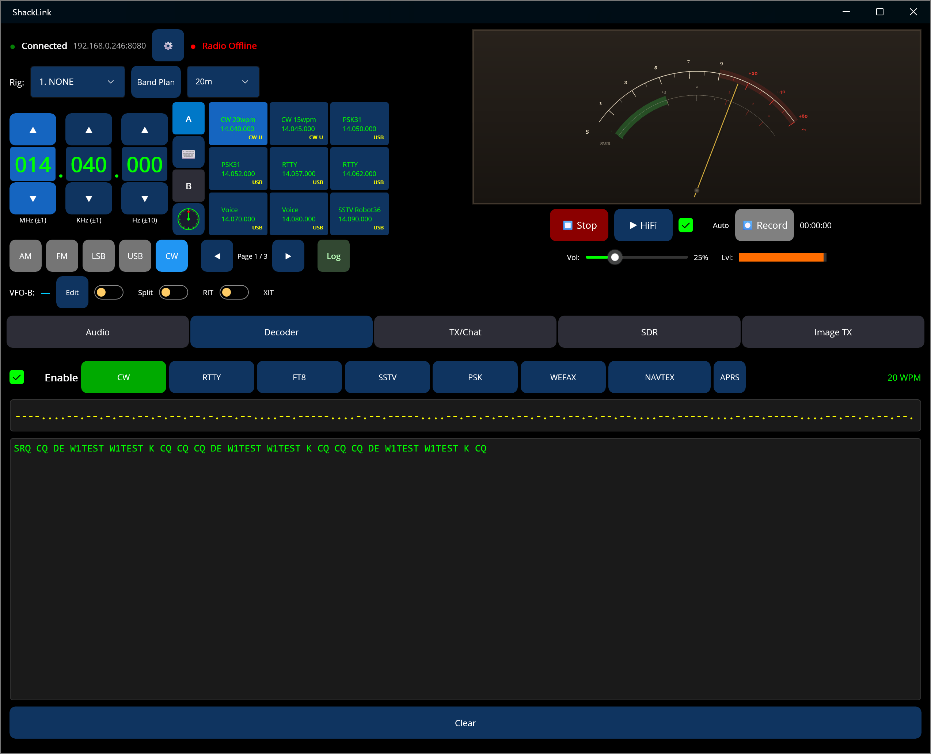Select VFO A
Screen dimensions: 931x754
pyautogui.click(x=188, y=119)
